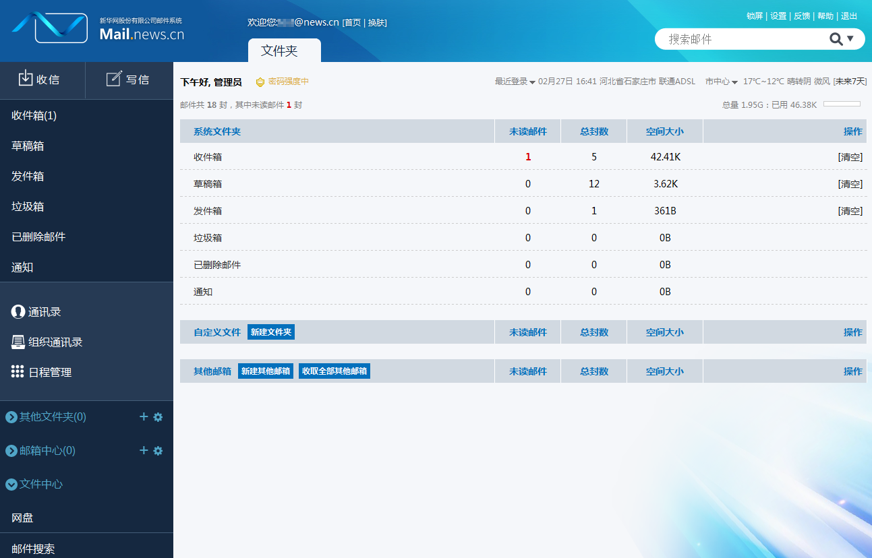872x558 pixels.
Task: Click the search magnifier icon
Action: (x=836, y=39)
